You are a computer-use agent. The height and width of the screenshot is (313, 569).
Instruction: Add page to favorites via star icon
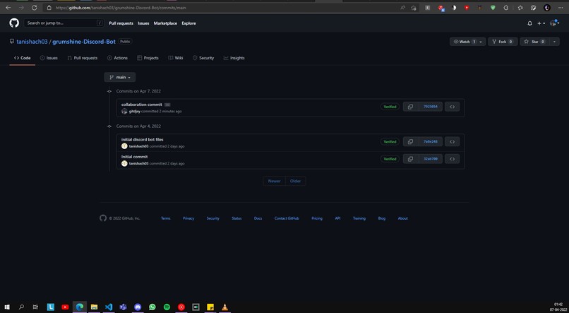413,8
